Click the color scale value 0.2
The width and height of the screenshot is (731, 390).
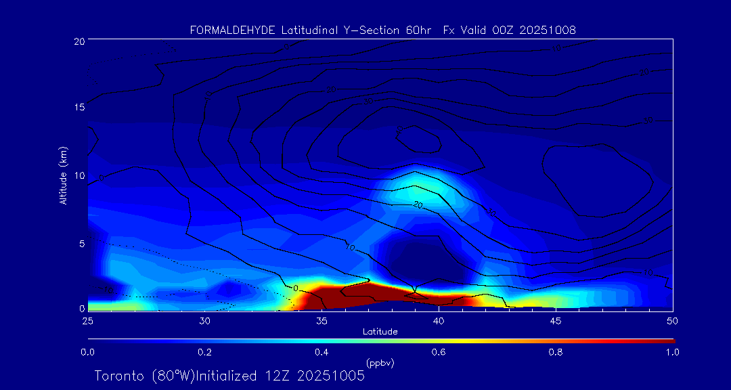[x=204, y=352]
